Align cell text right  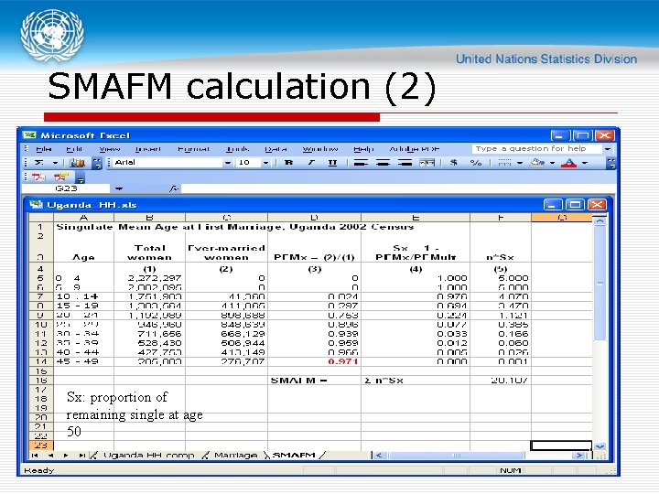tap(405, 163)
